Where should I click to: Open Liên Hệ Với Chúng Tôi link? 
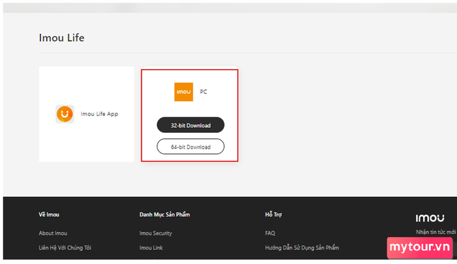click(65, 248)
